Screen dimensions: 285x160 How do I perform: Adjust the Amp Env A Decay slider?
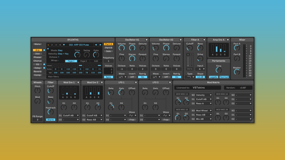[217, 48]
